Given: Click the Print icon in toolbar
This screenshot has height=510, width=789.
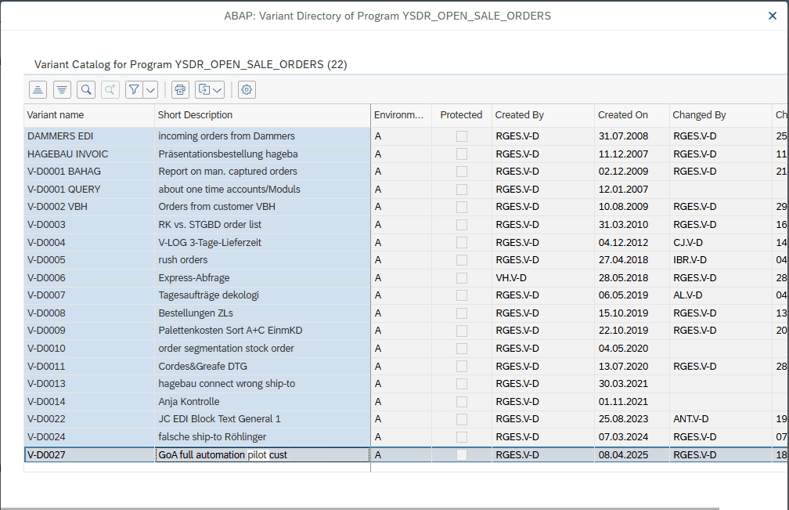Looking at the screenshot, I should point(180,89).
